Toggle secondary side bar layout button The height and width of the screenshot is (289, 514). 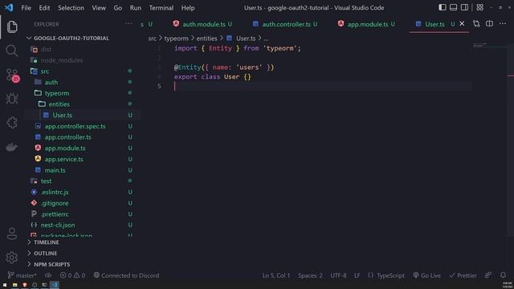point(464,7)
